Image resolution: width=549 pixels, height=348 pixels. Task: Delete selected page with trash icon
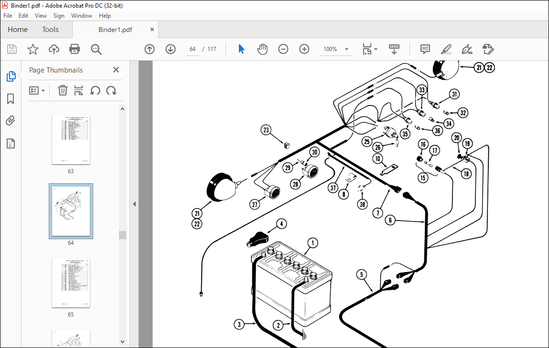pyautogui.click(x=62, y=91)
